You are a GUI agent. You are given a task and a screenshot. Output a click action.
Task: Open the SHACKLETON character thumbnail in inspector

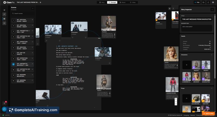pos(206,76)
